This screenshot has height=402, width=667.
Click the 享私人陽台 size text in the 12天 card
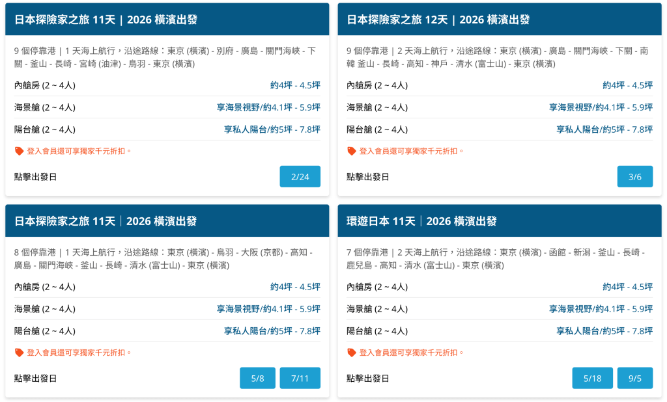604,129
